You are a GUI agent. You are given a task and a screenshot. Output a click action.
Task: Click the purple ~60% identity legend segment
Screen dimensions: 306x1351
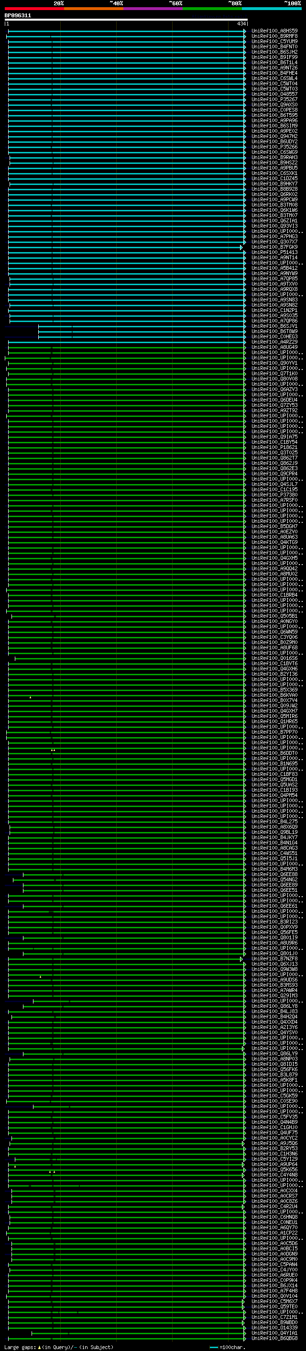click(153, 9)
